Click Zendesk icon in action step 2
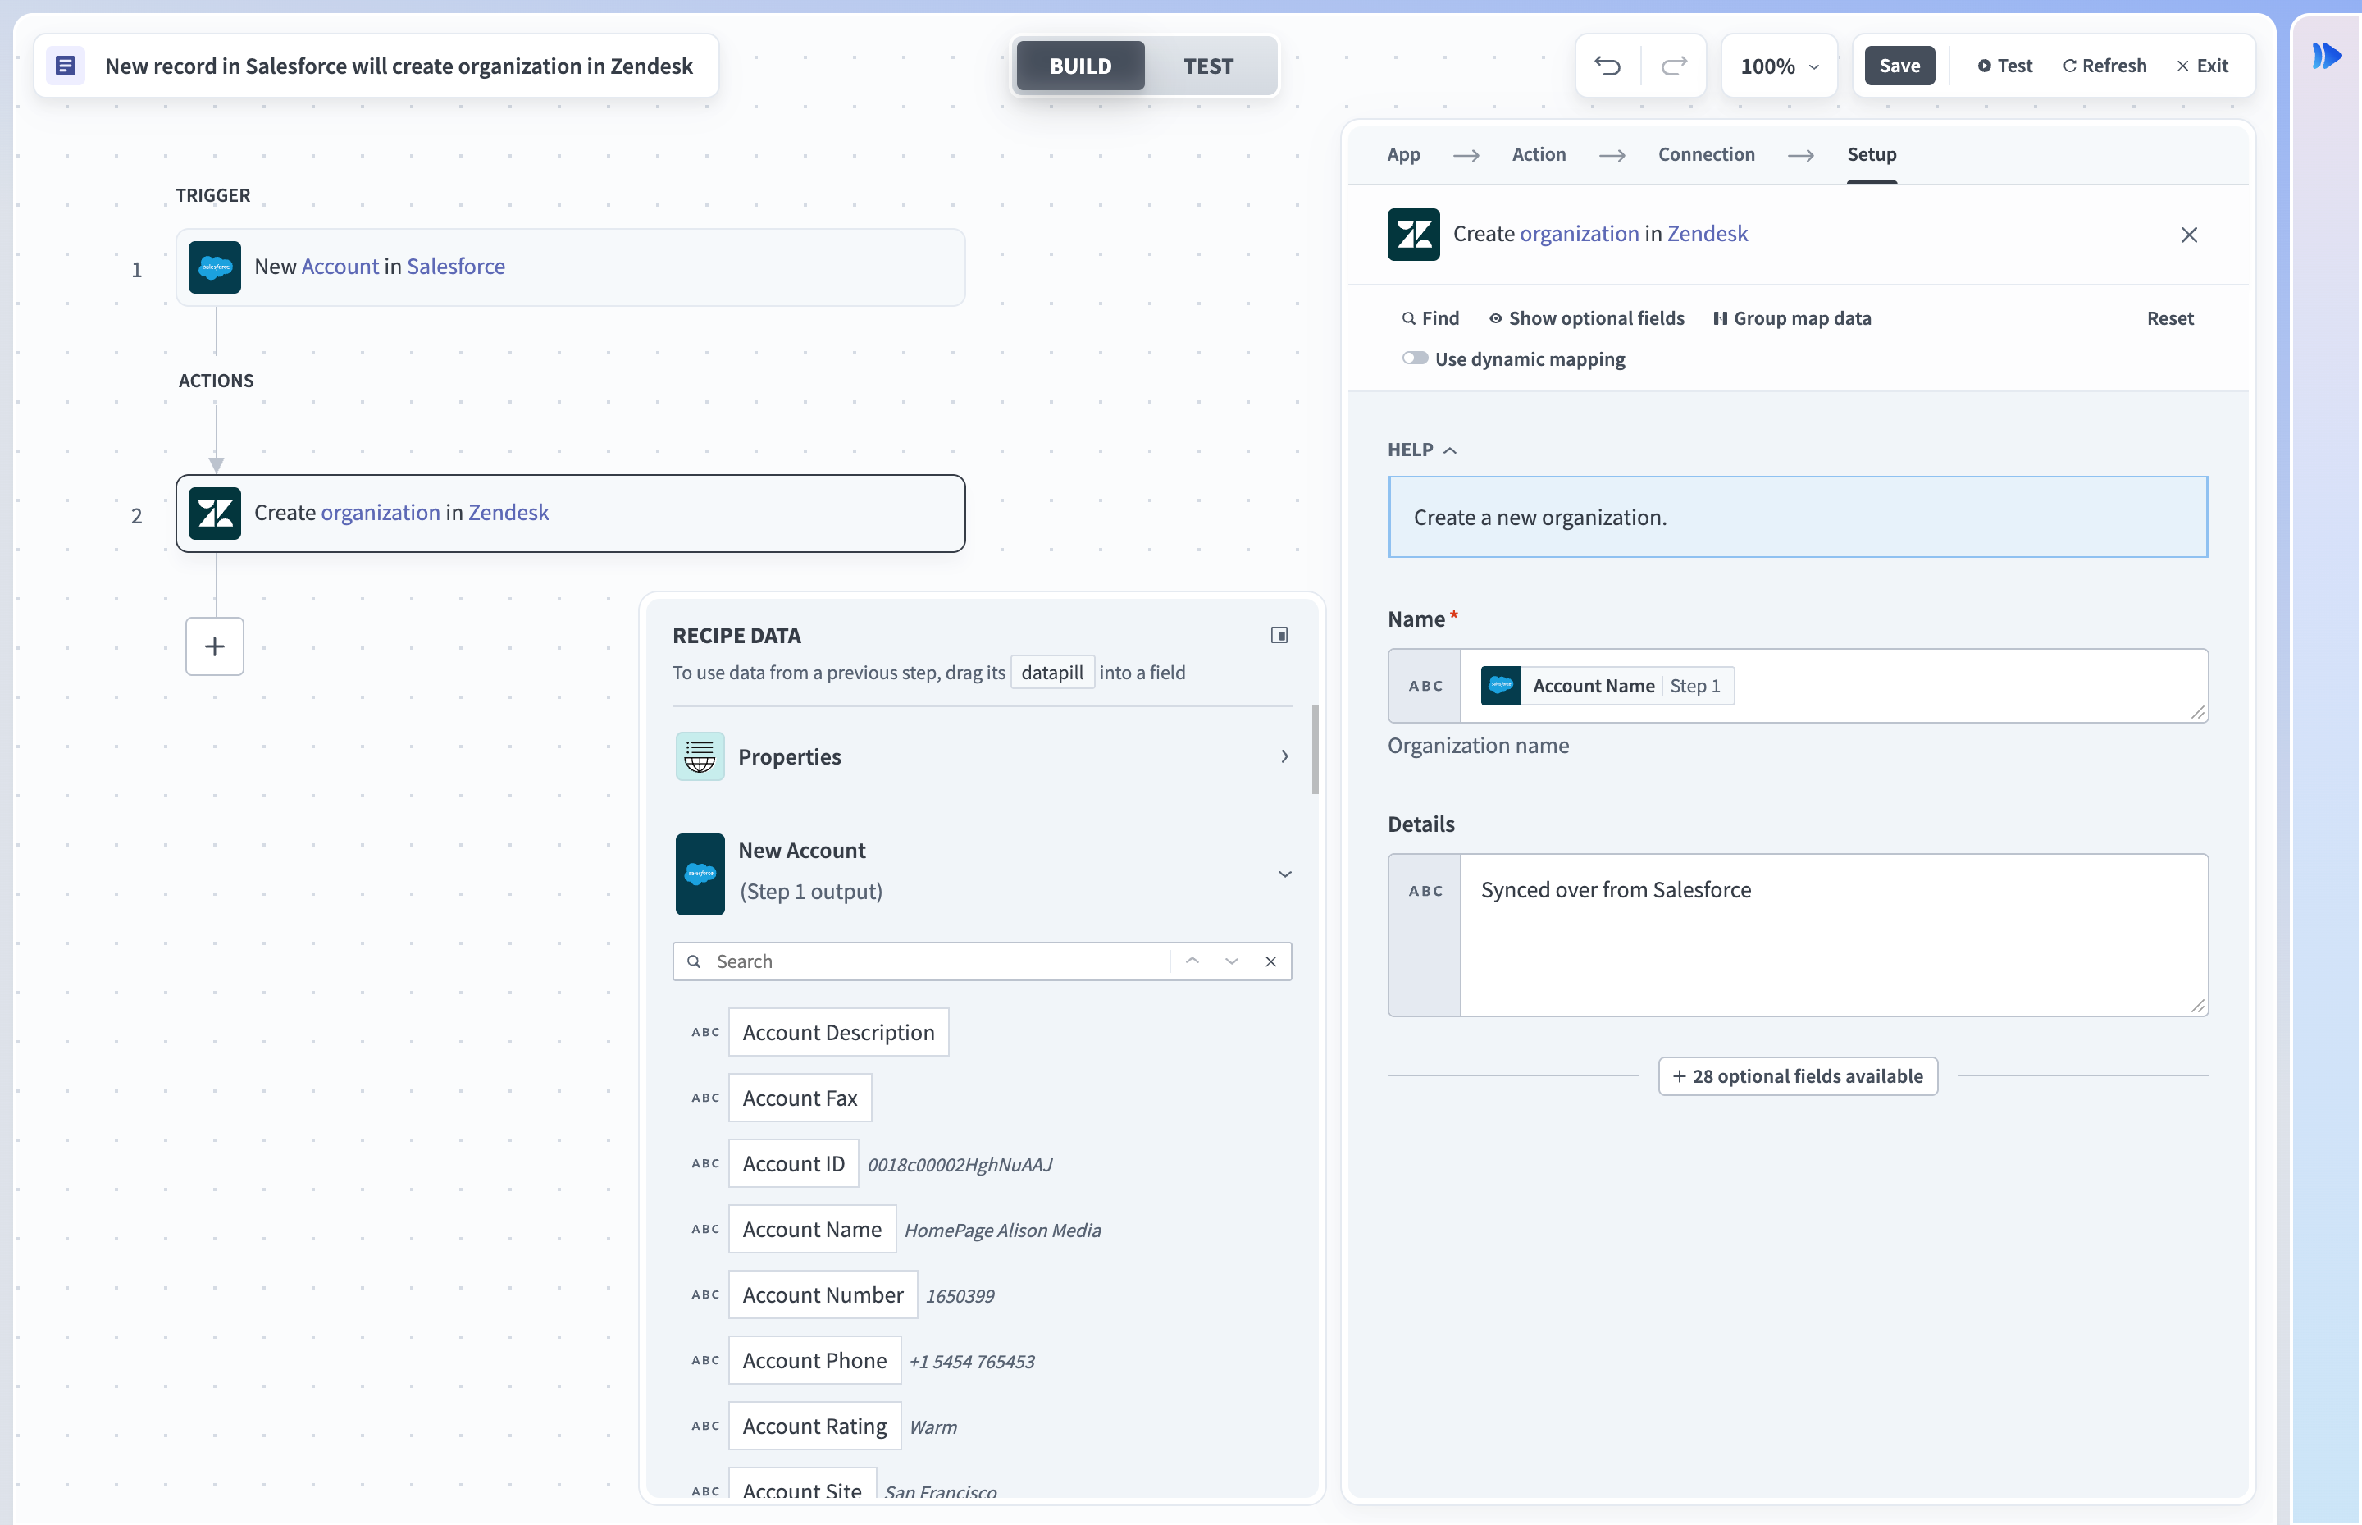Viewport: 2362px width, 1525px height. pos(215,513)
